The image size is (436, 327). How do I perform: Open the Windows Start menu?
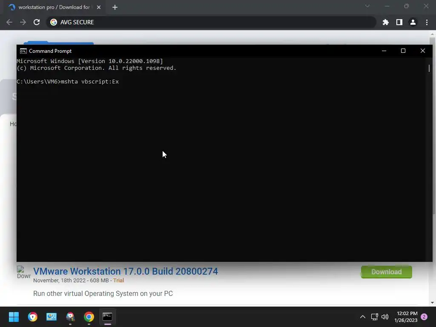pos(14,317)
